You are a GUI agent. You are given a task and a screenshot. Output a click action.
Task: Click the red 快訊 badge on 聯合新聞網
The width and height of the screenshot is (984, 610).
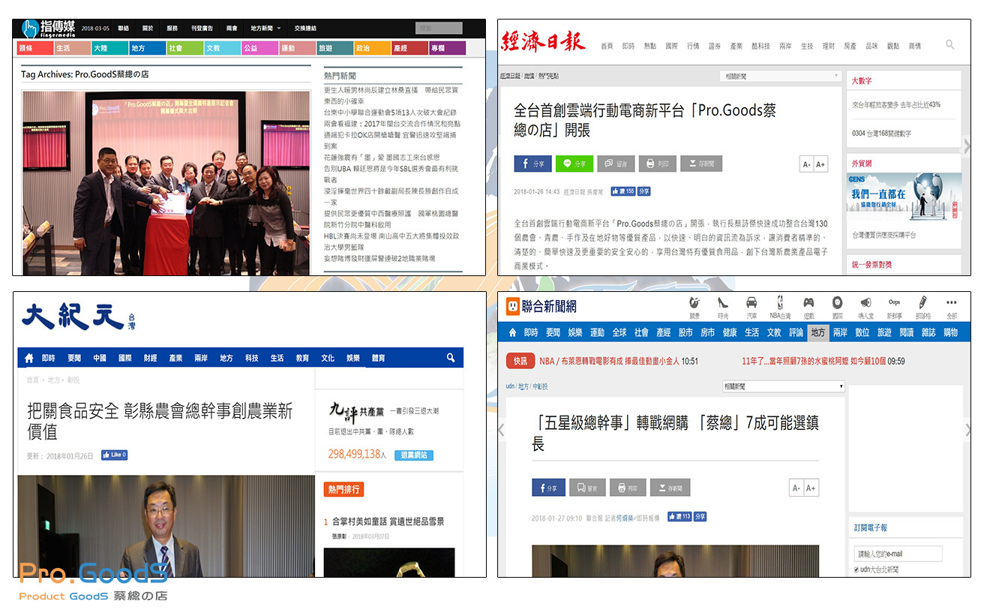click(520, 361)
